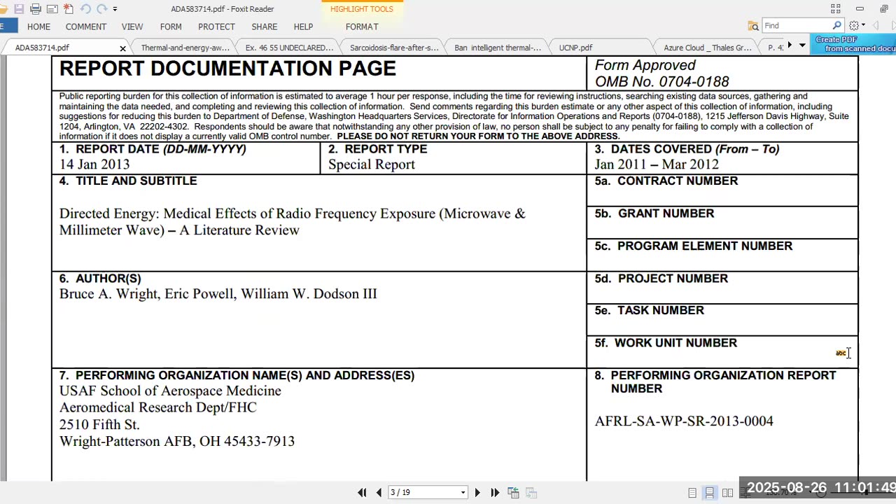Click the email document icon in quick access toolbar
Image resolution: width=896 pixels, height=504 pixels.
(52, 9)
